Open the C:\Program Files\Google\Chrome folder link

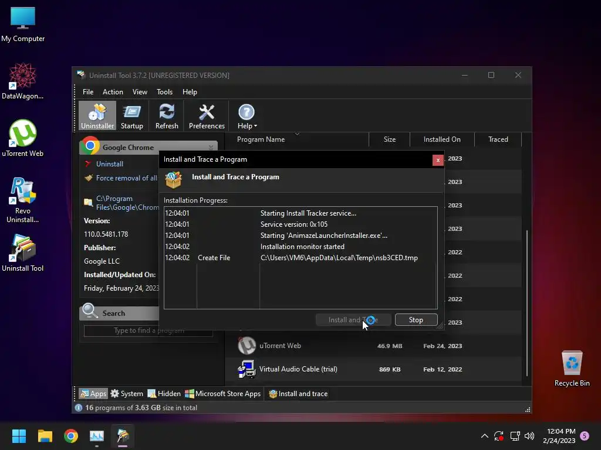coord(127,203)
